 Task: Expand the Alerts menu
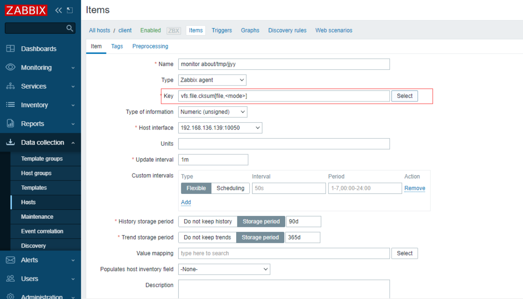[x=73, y=260]
